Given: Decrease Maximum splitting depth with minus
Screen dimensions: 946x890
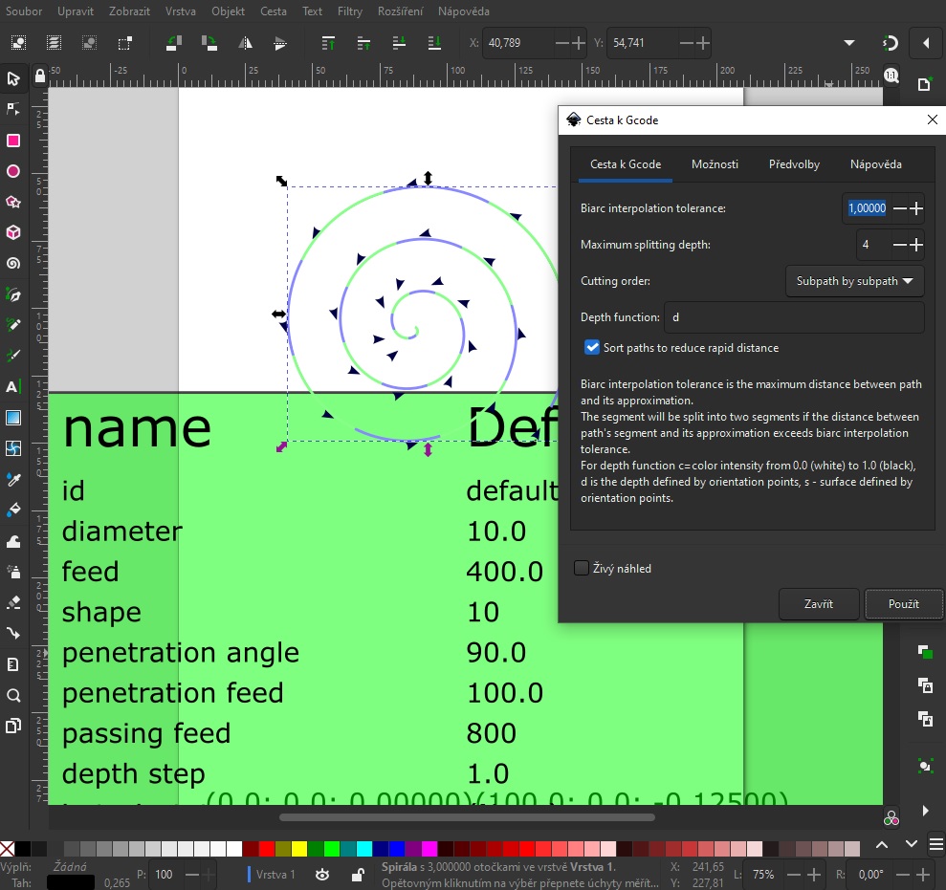Looking at the screenshot, I should tap(899, 244).
